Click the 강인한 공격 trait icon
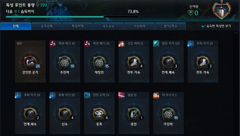The image size is (240, 136). (x=30, y=62)
